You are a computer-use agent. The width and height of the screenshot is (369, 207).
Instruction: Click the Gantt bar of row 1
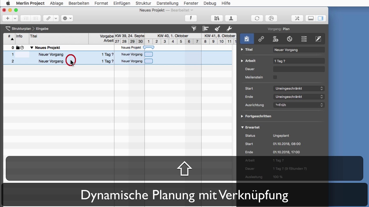coord(149,54)
